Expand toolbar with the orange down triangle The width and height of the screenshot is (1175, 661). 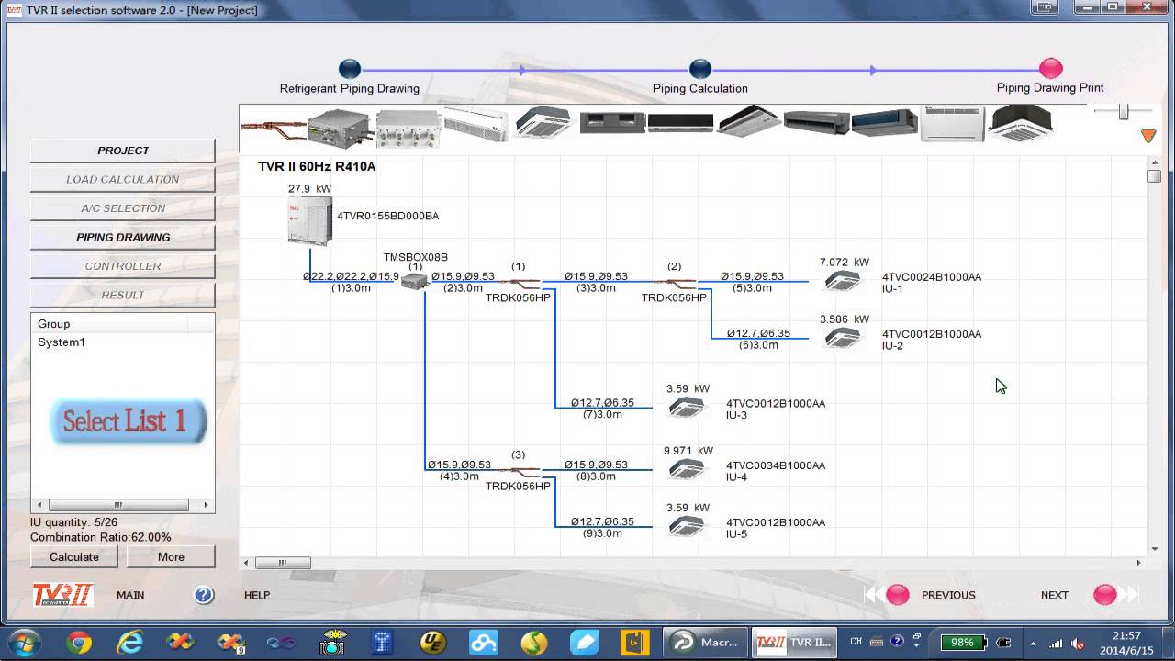tap(1148, 136)
